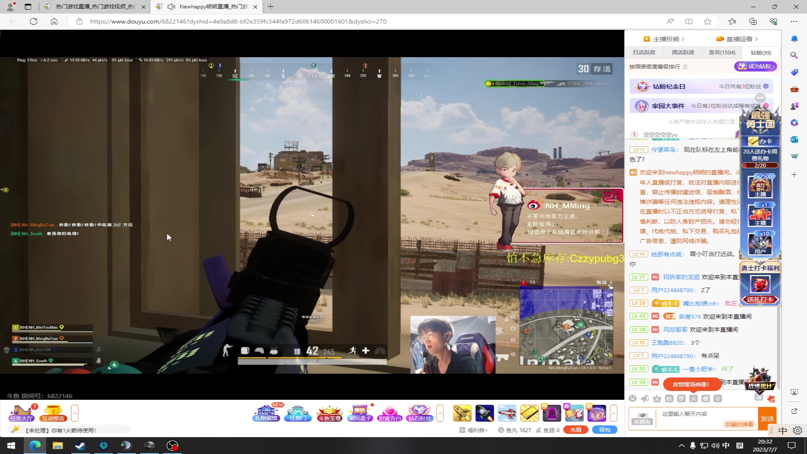807x454 pixels.
Task: Click the 令 command chat icon
Action: point(718,399)
